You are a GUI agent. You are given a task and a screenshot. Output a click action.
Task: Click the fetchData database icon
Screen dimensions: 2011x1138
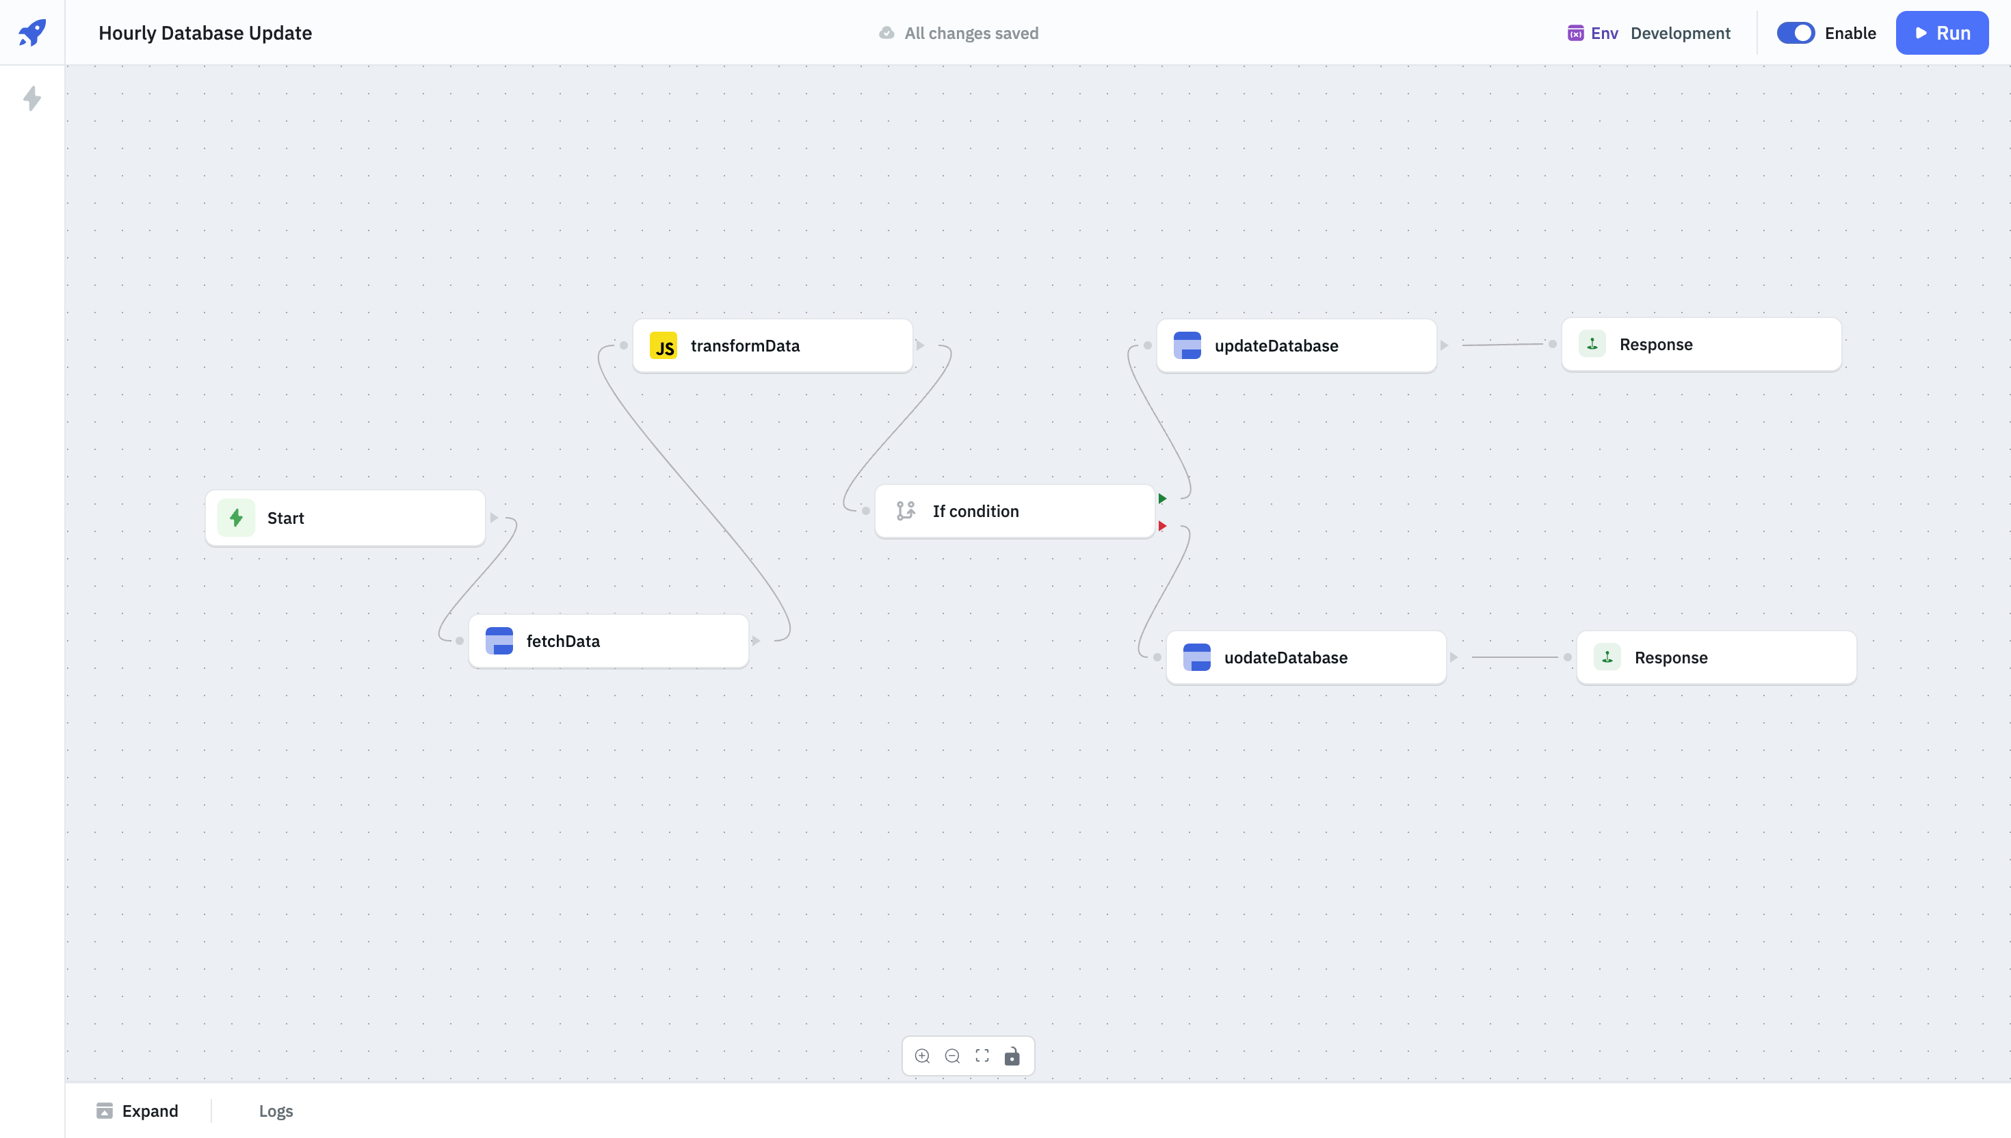499,641
